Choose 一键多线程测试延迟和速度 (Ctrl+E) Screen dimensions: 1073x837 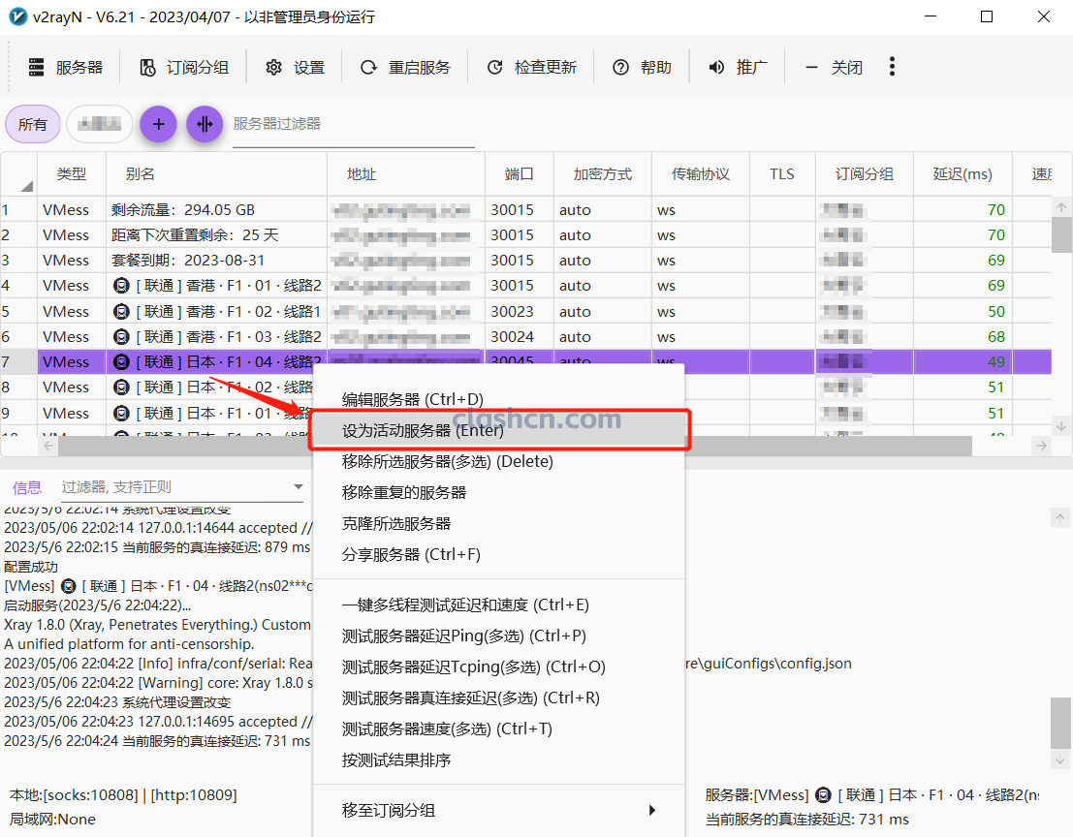click(498, 605)
